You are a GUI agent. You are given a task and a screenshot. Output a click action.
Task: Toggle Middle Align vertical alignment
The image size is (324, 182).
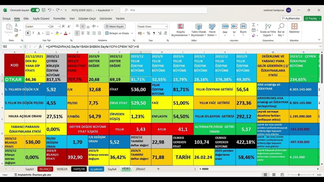tap(83, 27)
